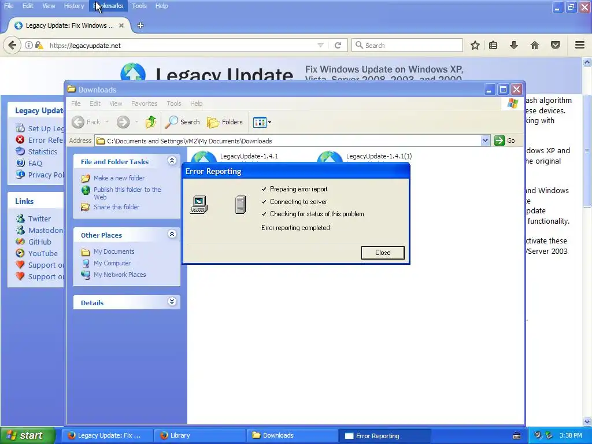Viewport: 592px width, 444px height.
Task: Open Forward history dropdown arrow
Action: [x=136, y=122]
